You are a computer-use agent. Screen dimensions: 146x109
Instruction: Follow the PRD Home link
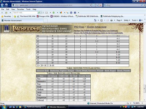click(79, 27)
